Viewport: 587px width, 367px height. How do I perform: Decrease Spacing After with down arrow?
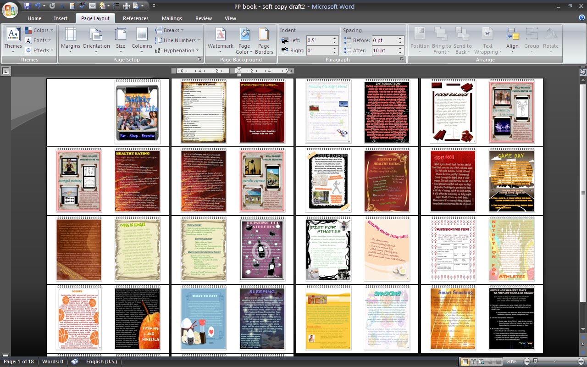coord(400,52)
